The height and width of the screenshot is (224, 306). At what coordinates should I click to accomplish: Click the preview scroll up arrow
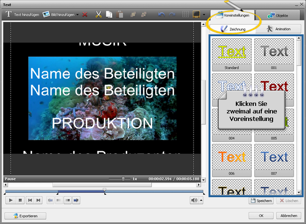click(x=203, y=24)
